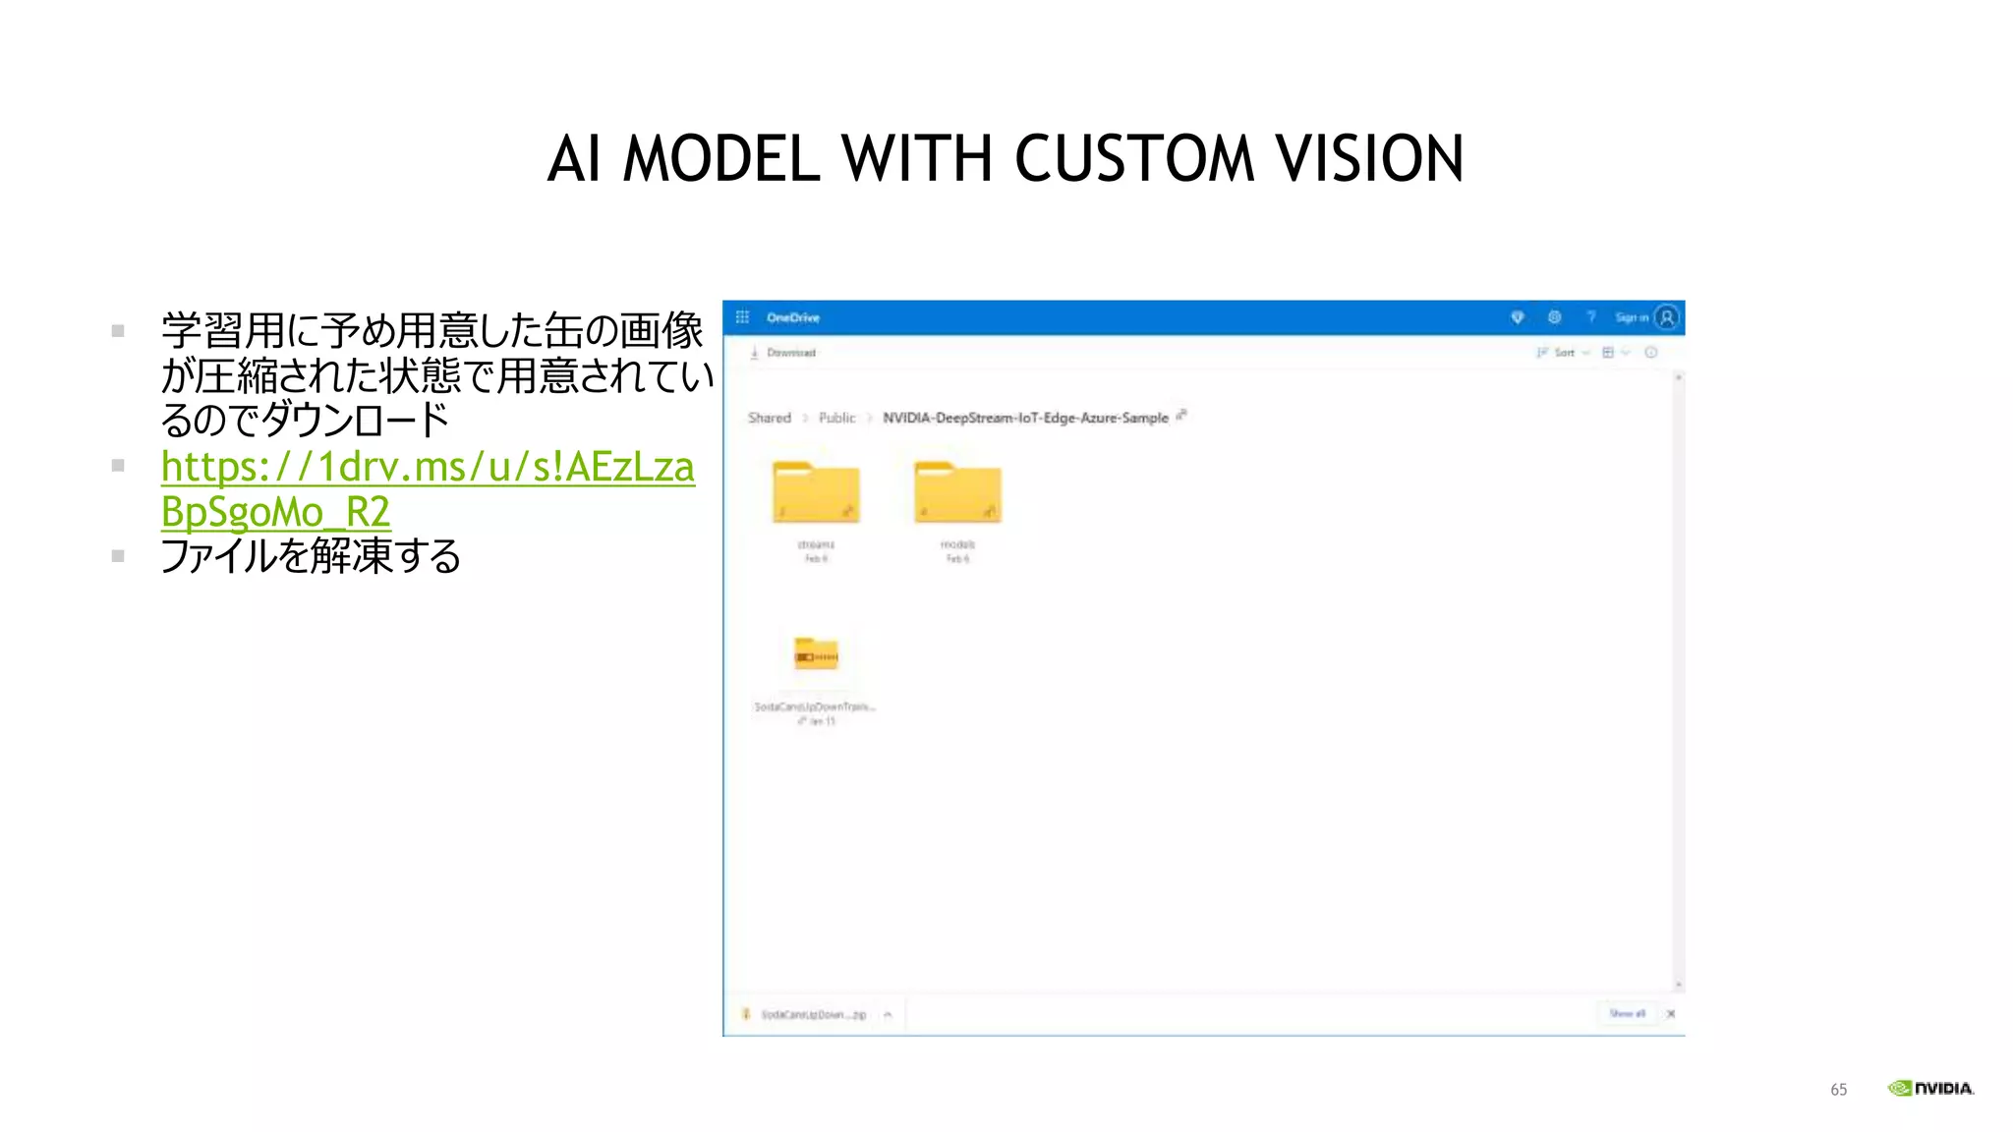Viewport: 2013px width, 1132px height.
Task: Click the Download toolbar button
Action: [x=783, y=353]
